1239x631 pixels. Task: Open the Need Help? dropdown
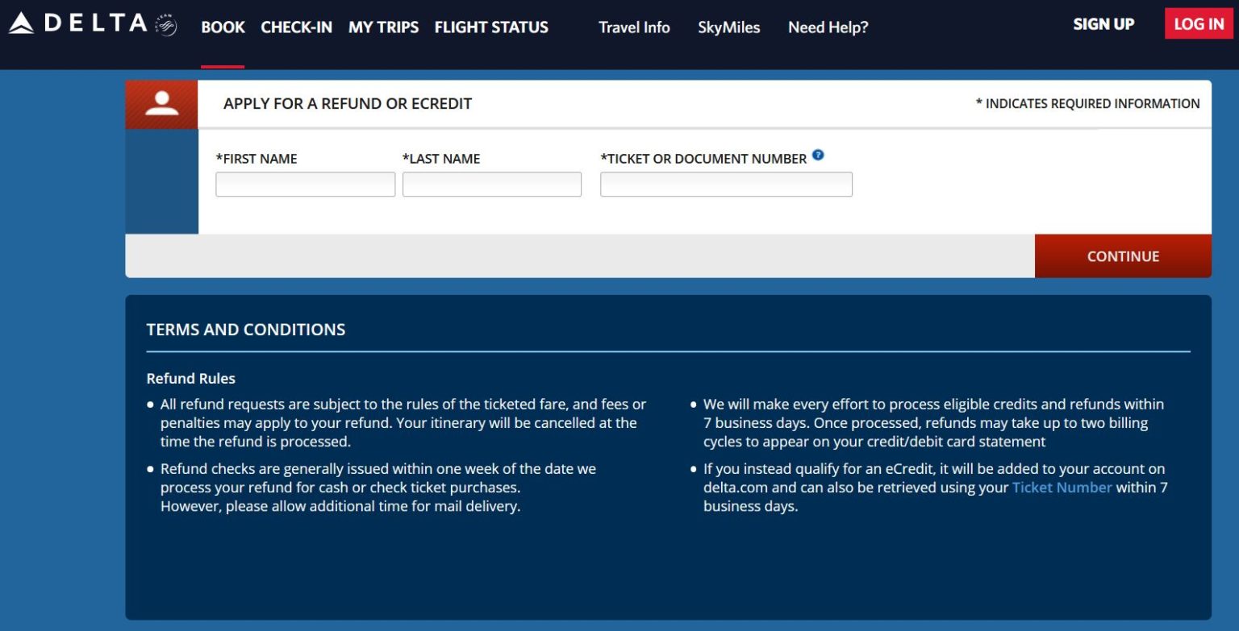point(828,27)
